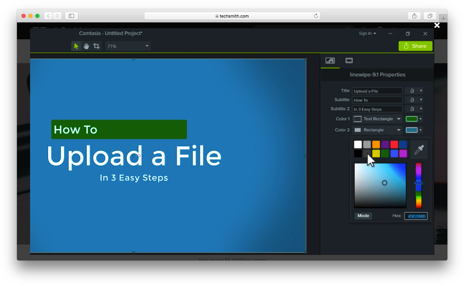Pick the red preset color
This screenshot has height=286, width=464.
tap(394, 144)
